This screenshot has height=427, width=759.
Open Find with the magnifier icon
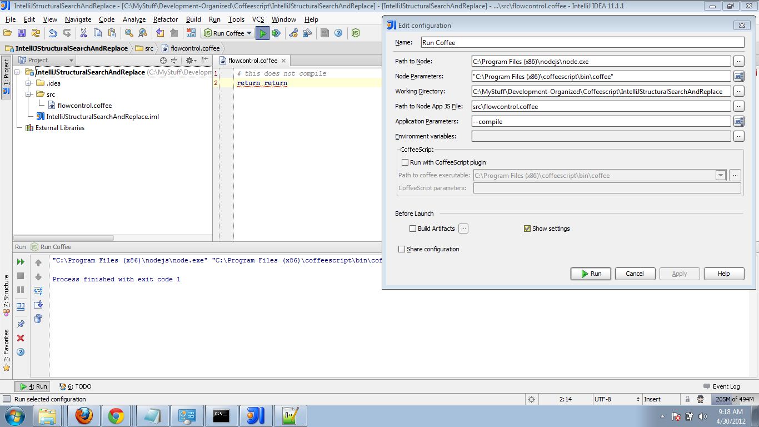pos(129,33)
